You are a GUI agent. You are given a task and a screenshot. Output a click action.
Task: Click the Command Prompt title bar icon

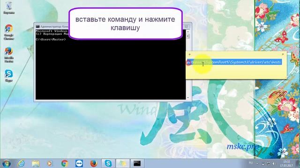coord(37,27)
